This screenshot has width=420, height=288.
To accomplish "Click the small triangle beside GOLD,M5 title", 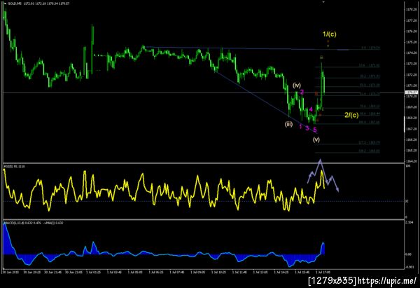I will click(x=6, y=4).
